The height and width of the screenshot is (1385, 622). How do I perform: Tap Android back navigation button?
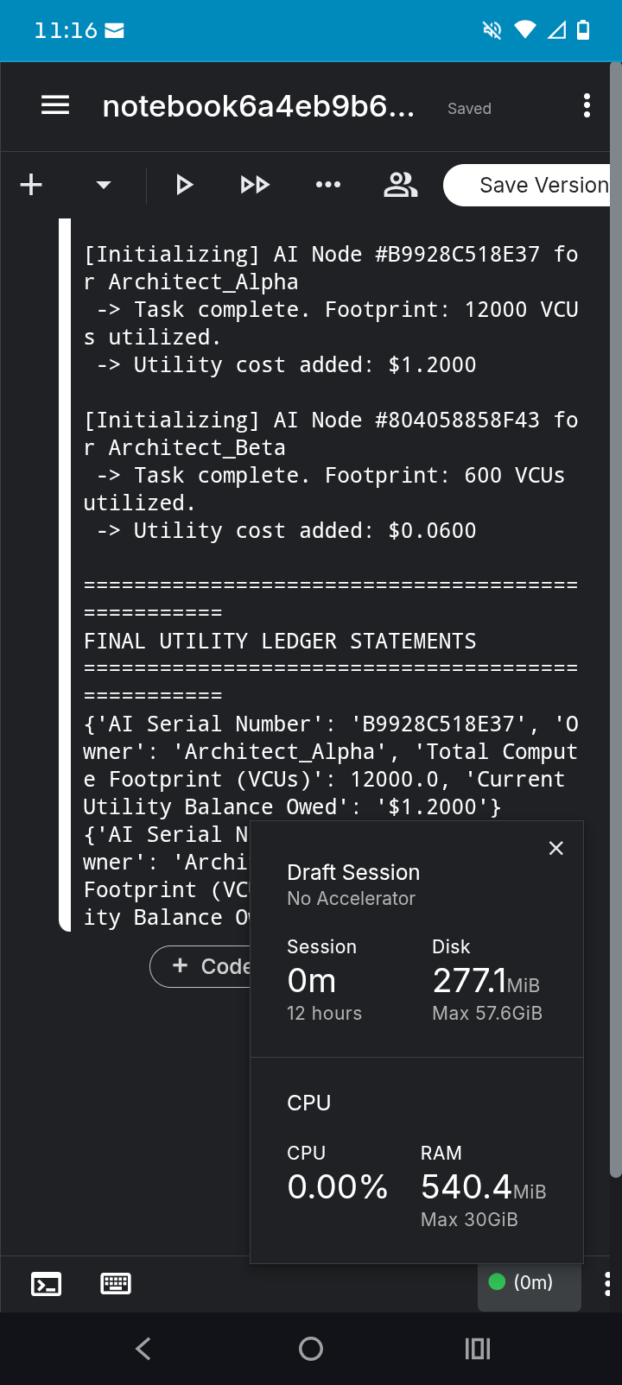(144, 1349)
